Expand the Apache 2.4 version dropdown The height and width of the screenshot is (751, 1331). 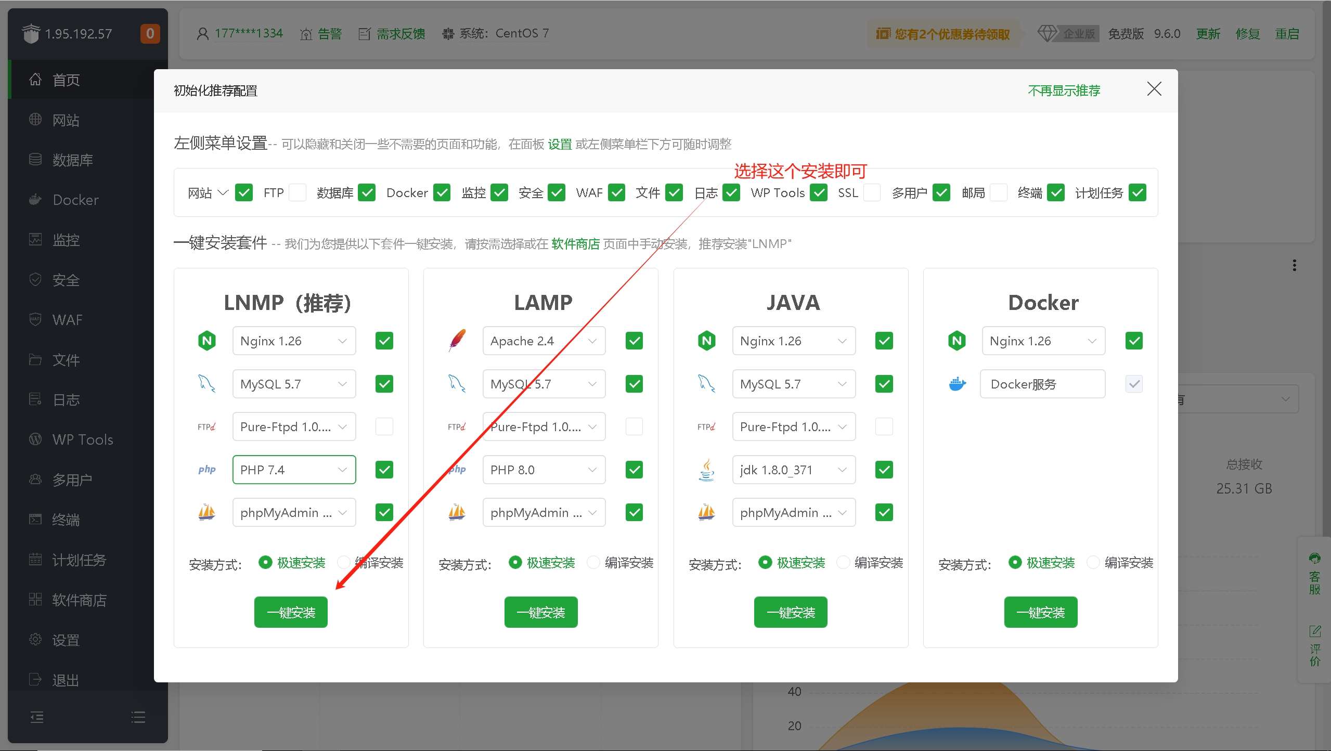click(x=544, y=341)
